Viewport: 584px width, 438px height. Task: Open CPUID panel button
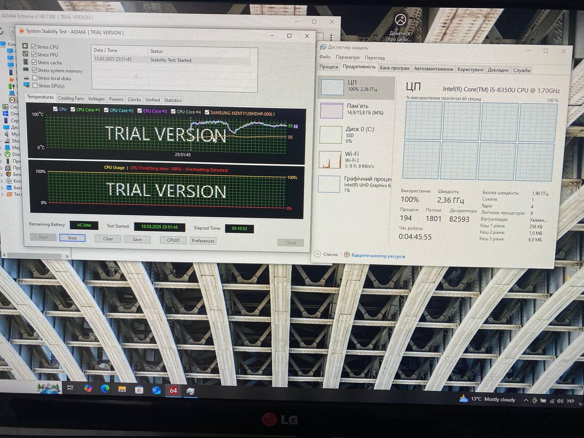coord(173,240)
